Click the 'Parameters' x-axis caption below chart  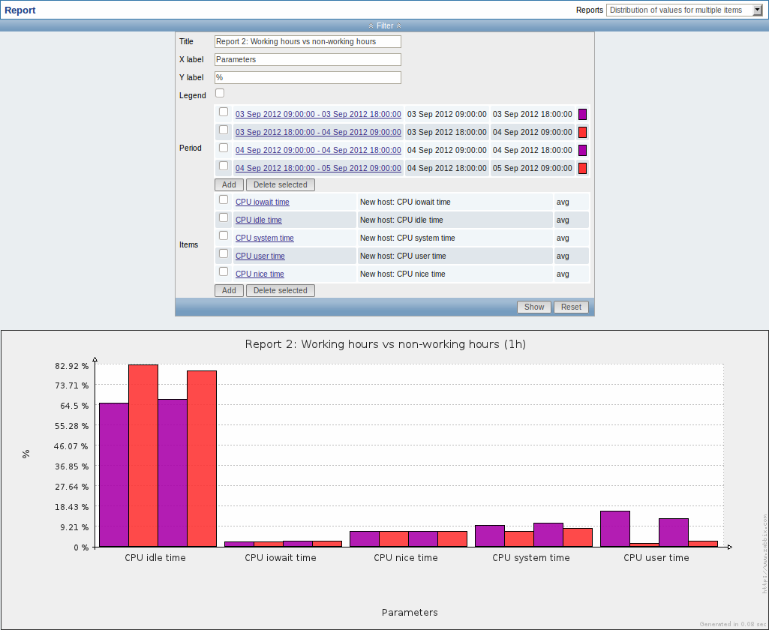(x=410, y=612)
